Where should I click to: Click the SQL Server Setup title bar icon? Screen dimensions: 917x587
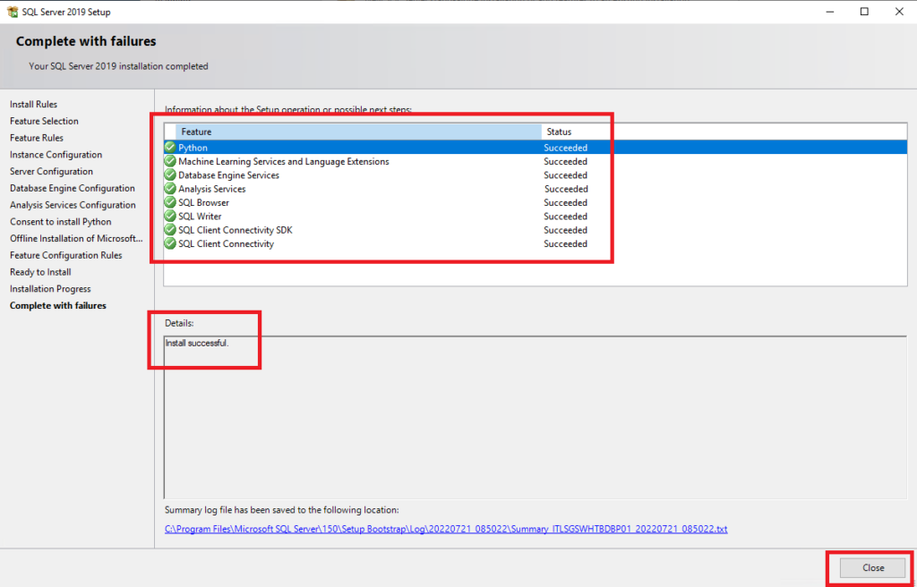[x=13, y=12]
